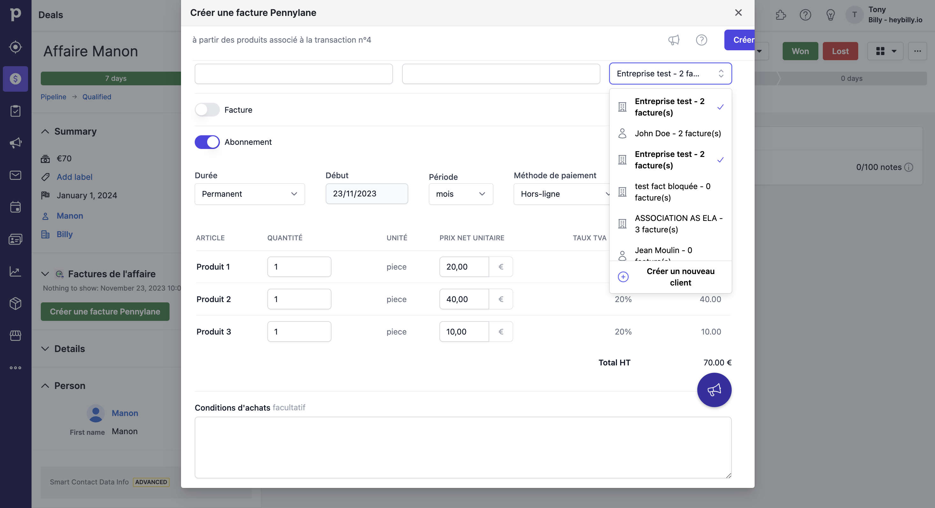Open the grid view dropdown
This screenshot has height=508, width=935.
point(886,51)
